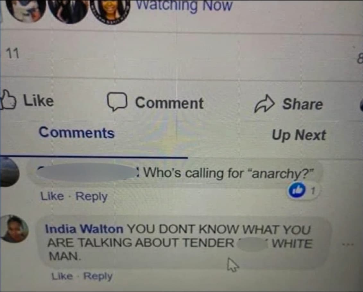Click the Comment button label
The image size is (363, 292).
[x=169, y=103]
